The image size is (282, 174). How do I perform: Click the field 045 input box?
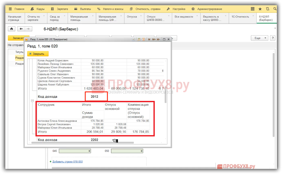[75, 151]
